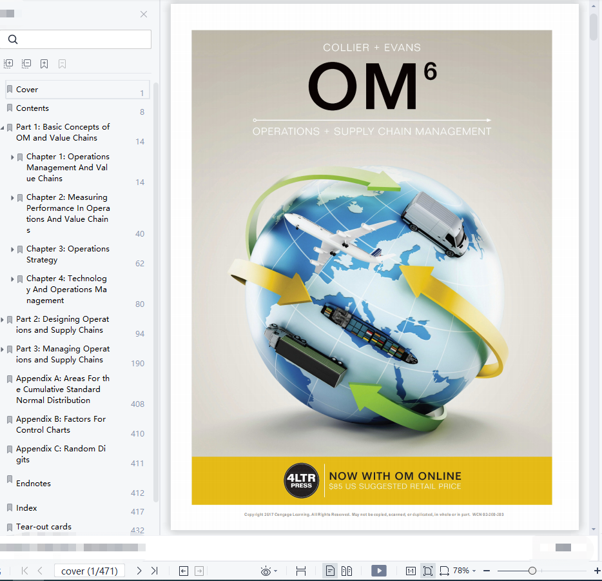Open the eye protection mode dropdown arrow
The height and width of the screenshot is (581, 602).
pyautogui.click(x=276, y=571)
